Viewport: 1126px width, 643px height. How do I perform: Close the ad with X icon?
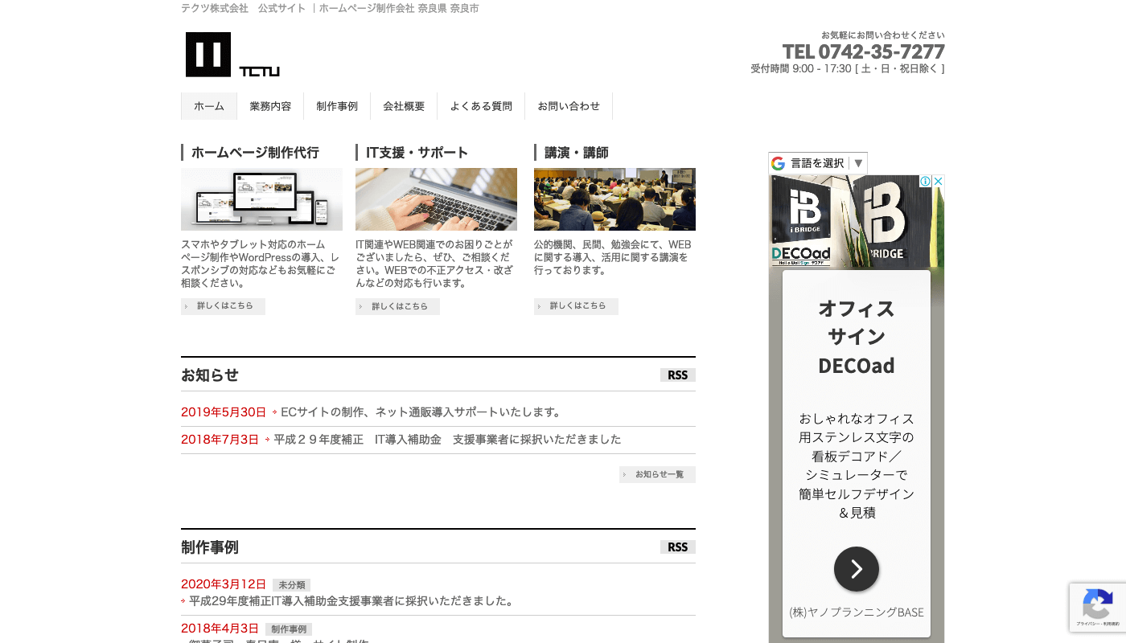coord(938,182)
